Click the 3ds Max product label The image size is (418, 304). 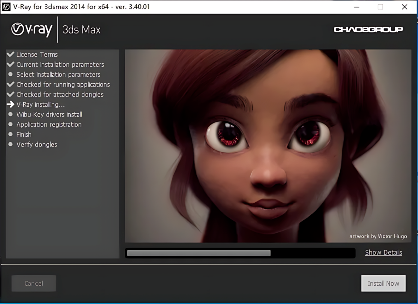tap(81, 30)
